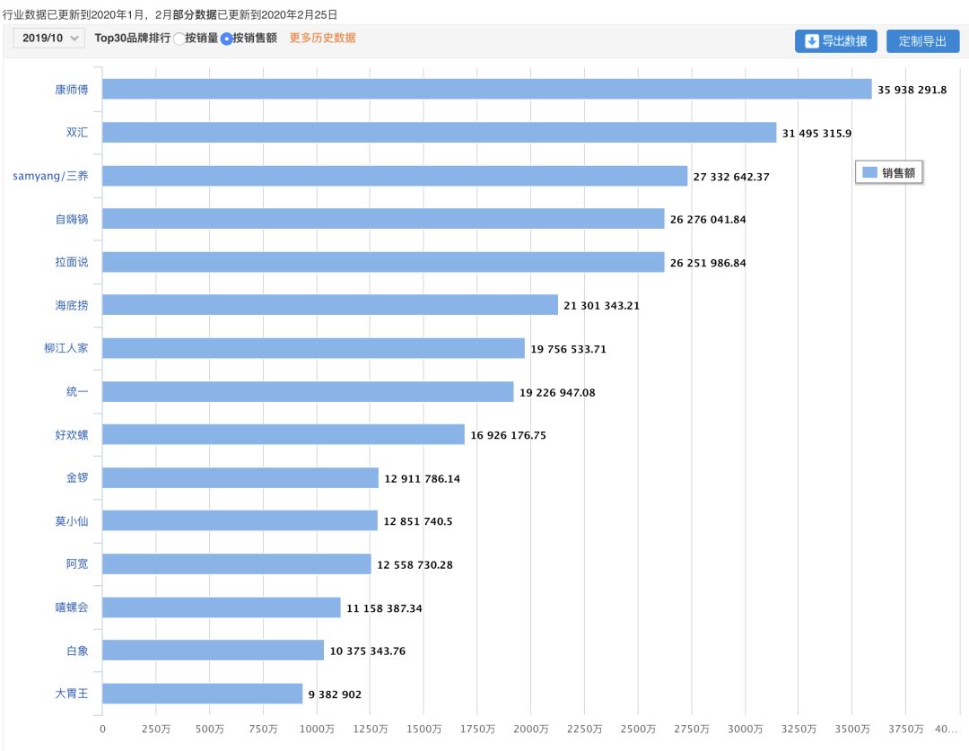Select the 海底捞 sales bar
Viewport: 969px width, 751px height.
(x=329, y=305)
